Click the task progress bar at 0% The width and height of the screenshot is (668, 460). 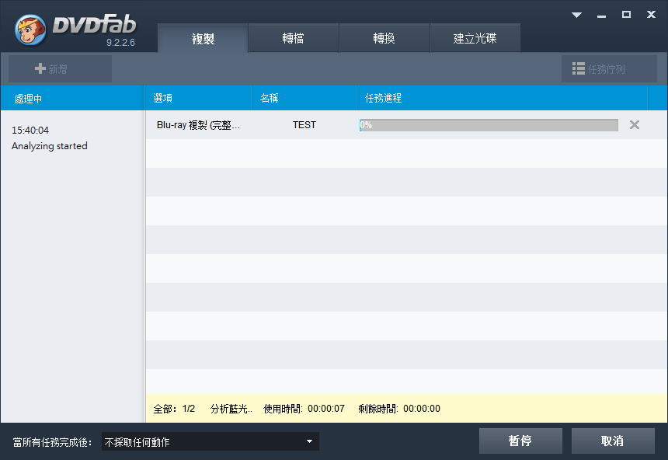[489, 125]
